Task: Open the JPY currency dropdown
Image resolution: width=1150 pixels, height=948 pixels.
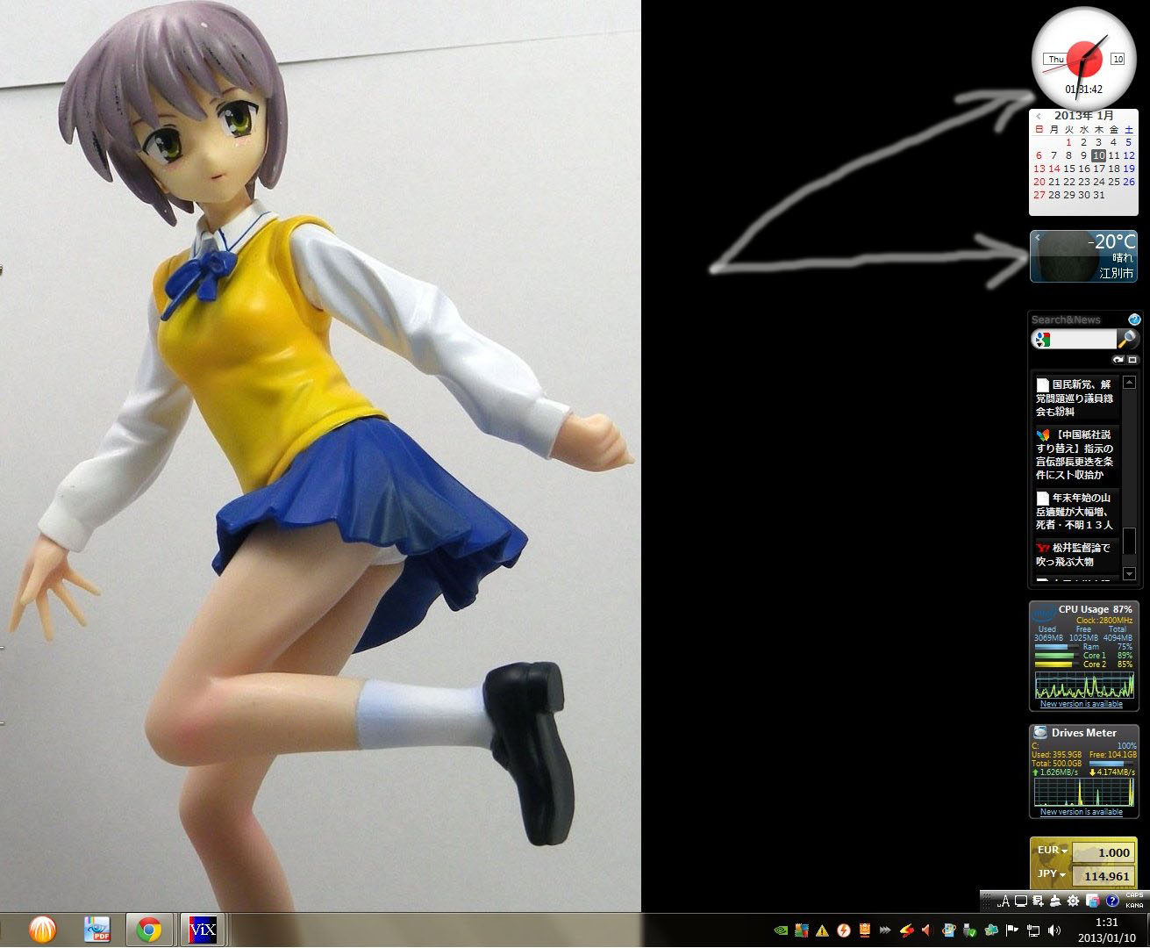Action: (x=1053, y=874)
